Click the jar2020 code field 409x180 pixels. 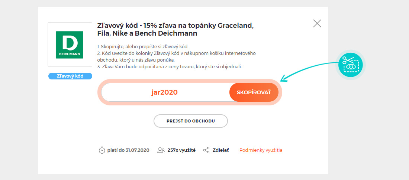[165, 92]
